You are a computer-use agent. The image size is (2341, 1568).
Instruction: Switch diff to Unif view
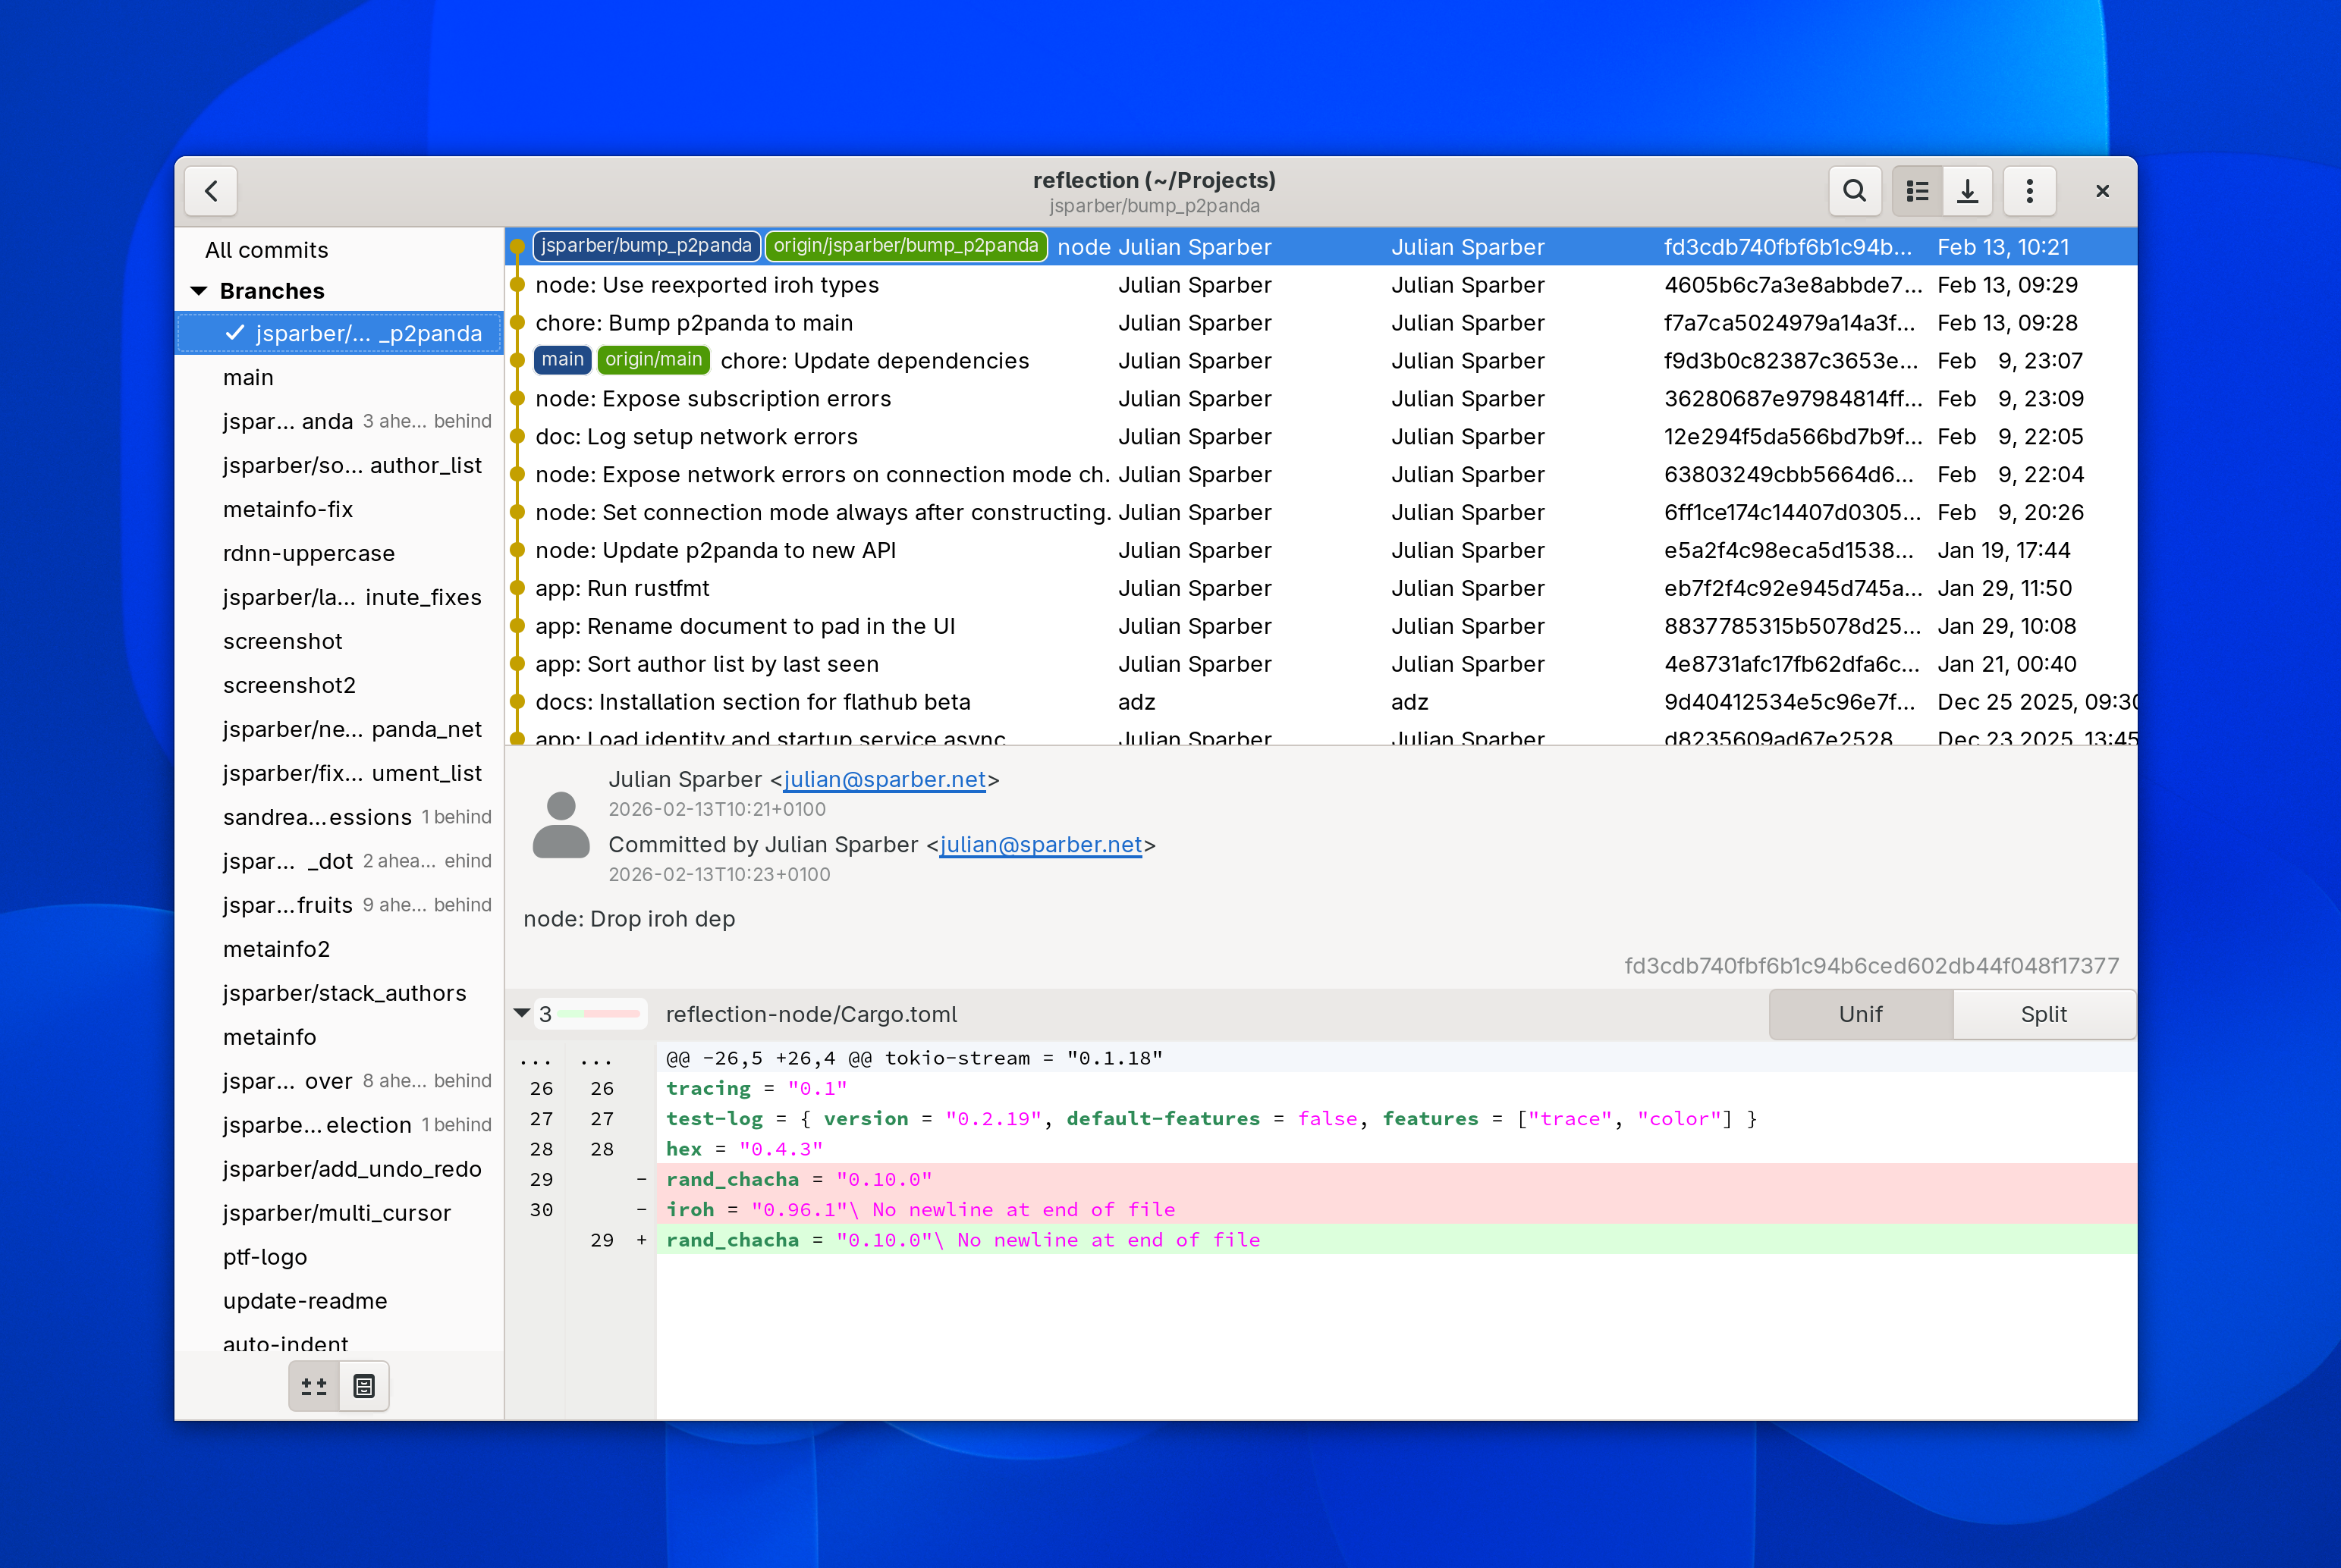pyautogui.click(x=1860, y=1014)
